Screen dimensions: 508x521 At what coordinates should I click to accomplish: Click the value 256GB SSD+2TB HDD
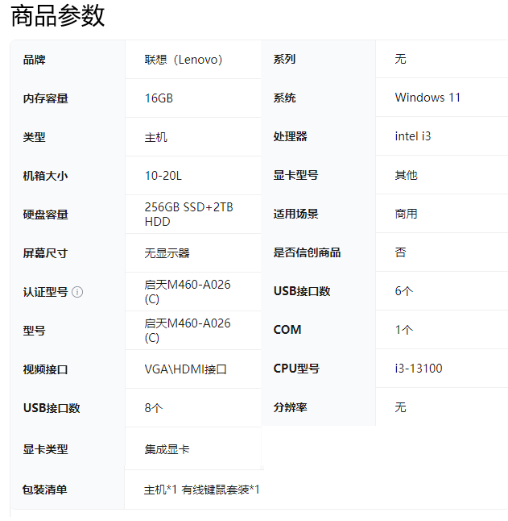(x=188, y=215)
